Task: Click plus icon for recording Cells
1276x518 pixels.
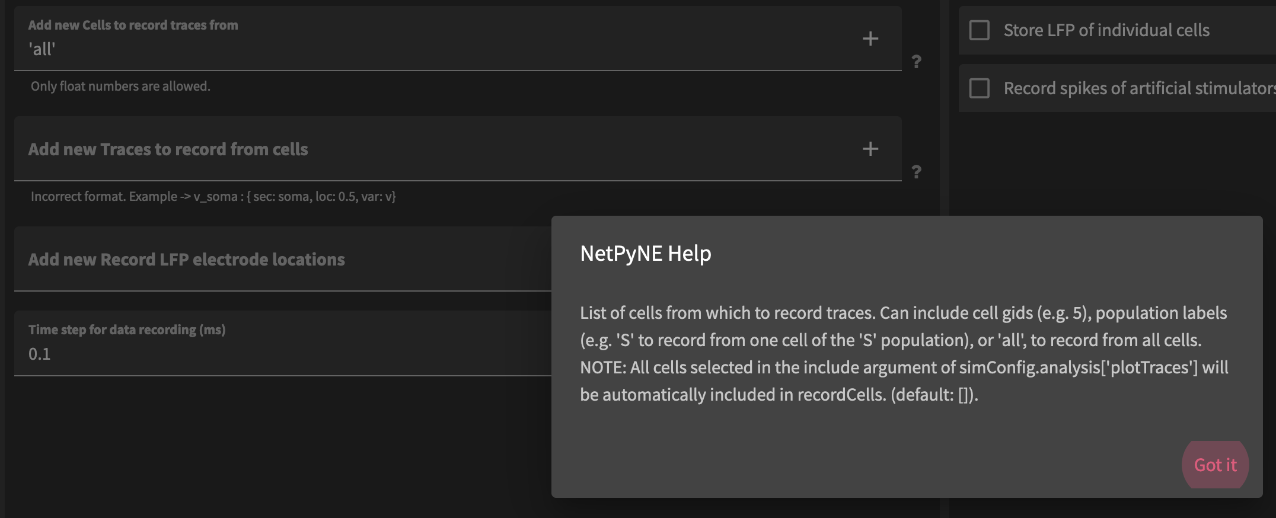Action: click(x=870, y=39)
